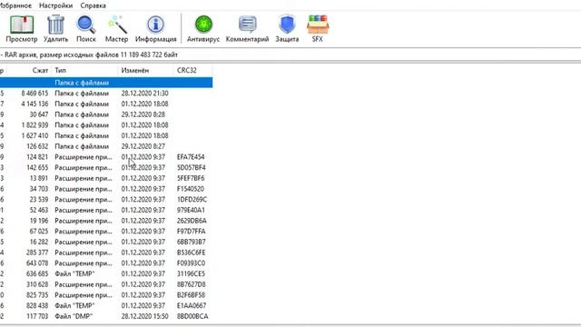This screenshot has height=327, width=581.
Task: Select Файл "TEMP" row sized 828 438
Action: tap(106, 306)
